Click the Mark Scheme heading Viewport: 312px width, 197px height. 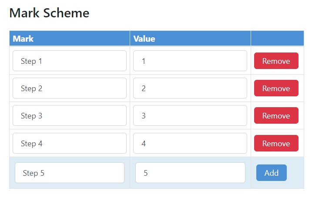click(49, 13)
